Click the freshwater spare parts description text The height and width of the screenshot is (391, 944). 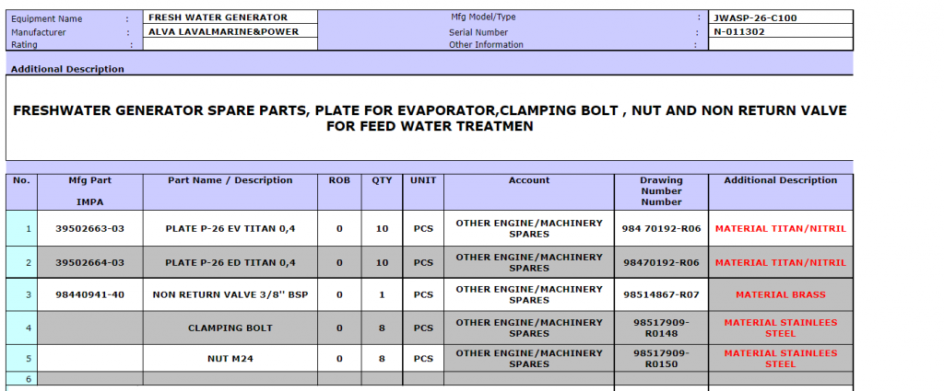coord(430,118)
